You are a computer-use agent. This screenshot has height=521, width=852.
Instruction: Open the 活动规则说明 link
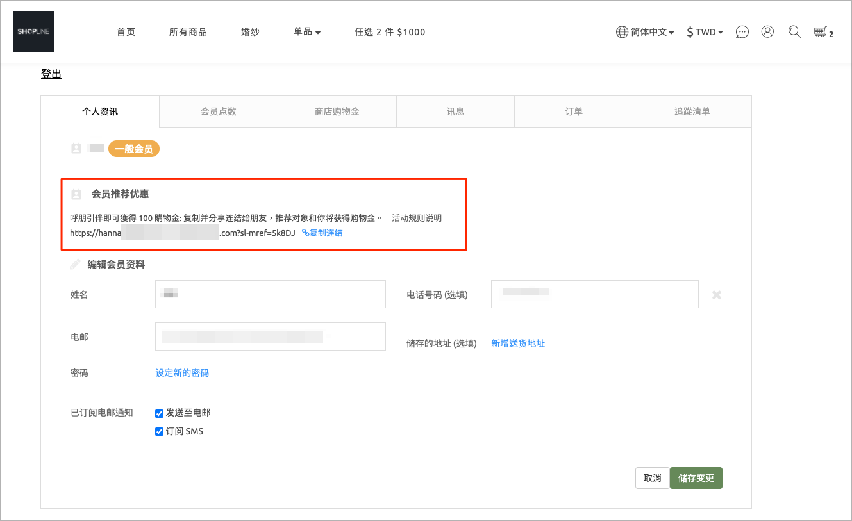(417, 218)
